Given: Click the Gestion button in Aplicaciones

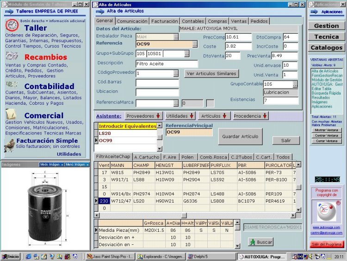Looking at the screenshot, I should click(x=327, y=25).
